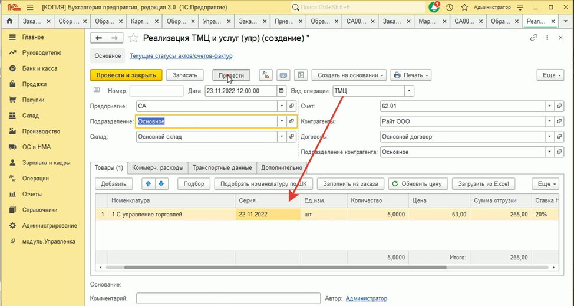Click Добавить row button
This screenshot has width=574, height=306.
[114, 184]
